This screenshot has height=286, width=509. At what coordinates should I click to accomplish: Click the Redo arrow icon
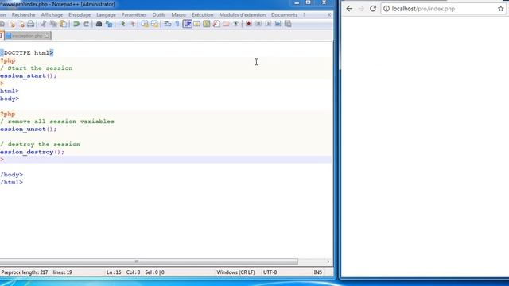[86, 24]
